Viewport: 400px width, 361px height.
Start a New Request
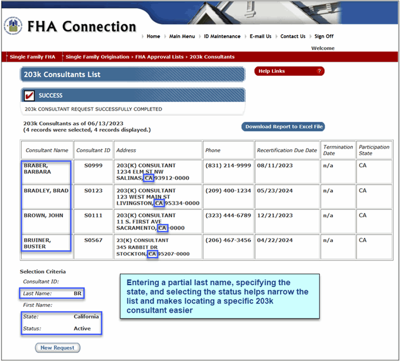coord(58,347)
